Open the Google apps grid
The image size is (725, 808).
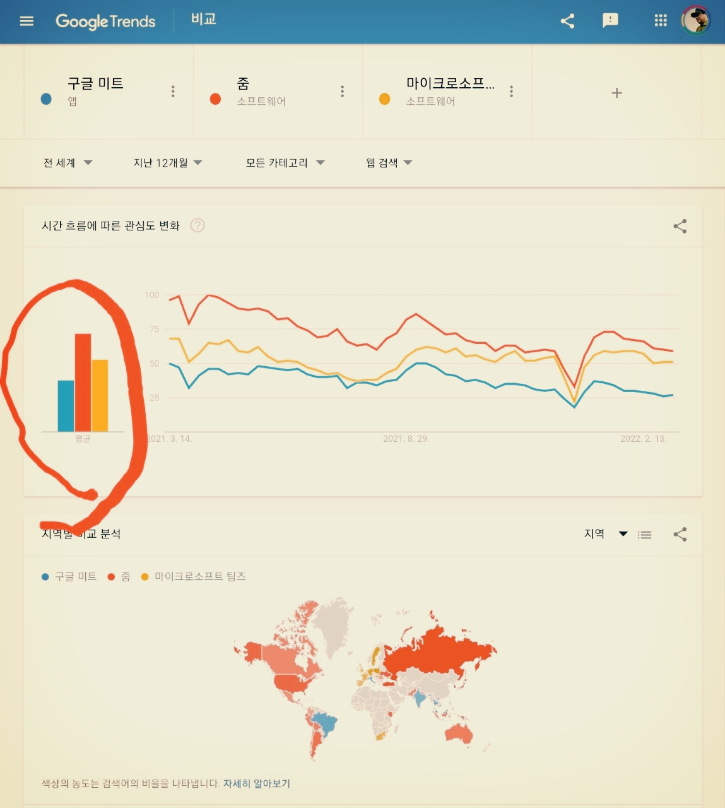pyautogui.click(x=661, y=21)
